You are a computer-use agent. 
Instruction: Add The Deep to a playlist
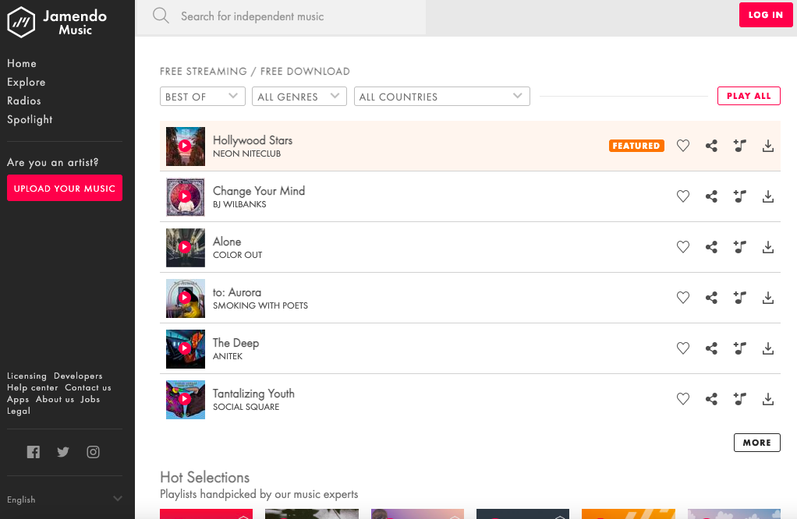pos(739,348)
